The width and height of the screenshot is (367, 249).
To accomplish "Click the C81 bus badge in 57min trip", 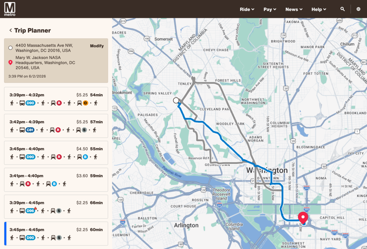I will (30, 130).
